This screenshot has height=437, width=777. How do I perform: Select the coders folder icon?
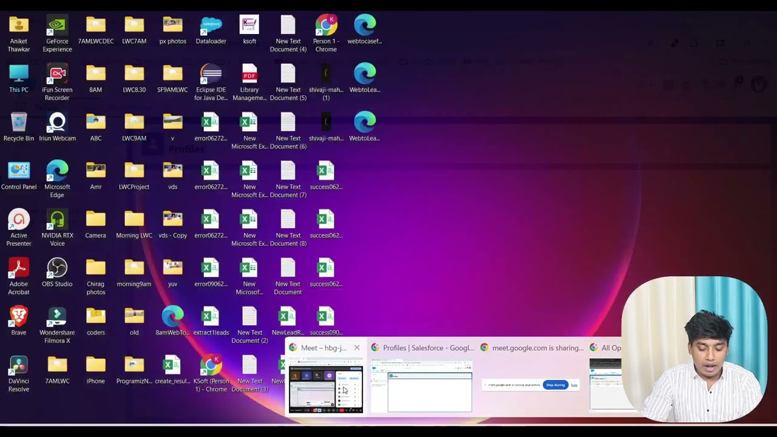click(x=95, y=322)
